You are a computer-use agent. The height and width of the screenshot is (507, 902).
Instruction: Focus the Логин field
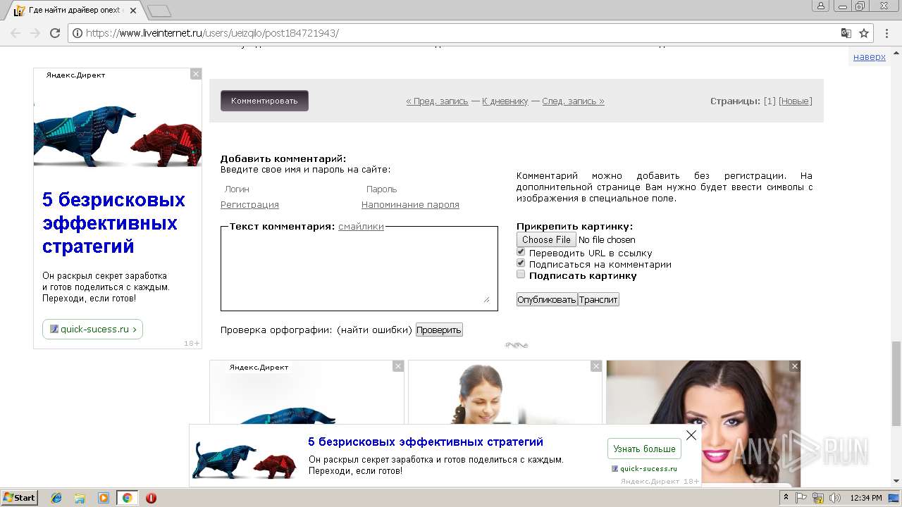(288, 189)
